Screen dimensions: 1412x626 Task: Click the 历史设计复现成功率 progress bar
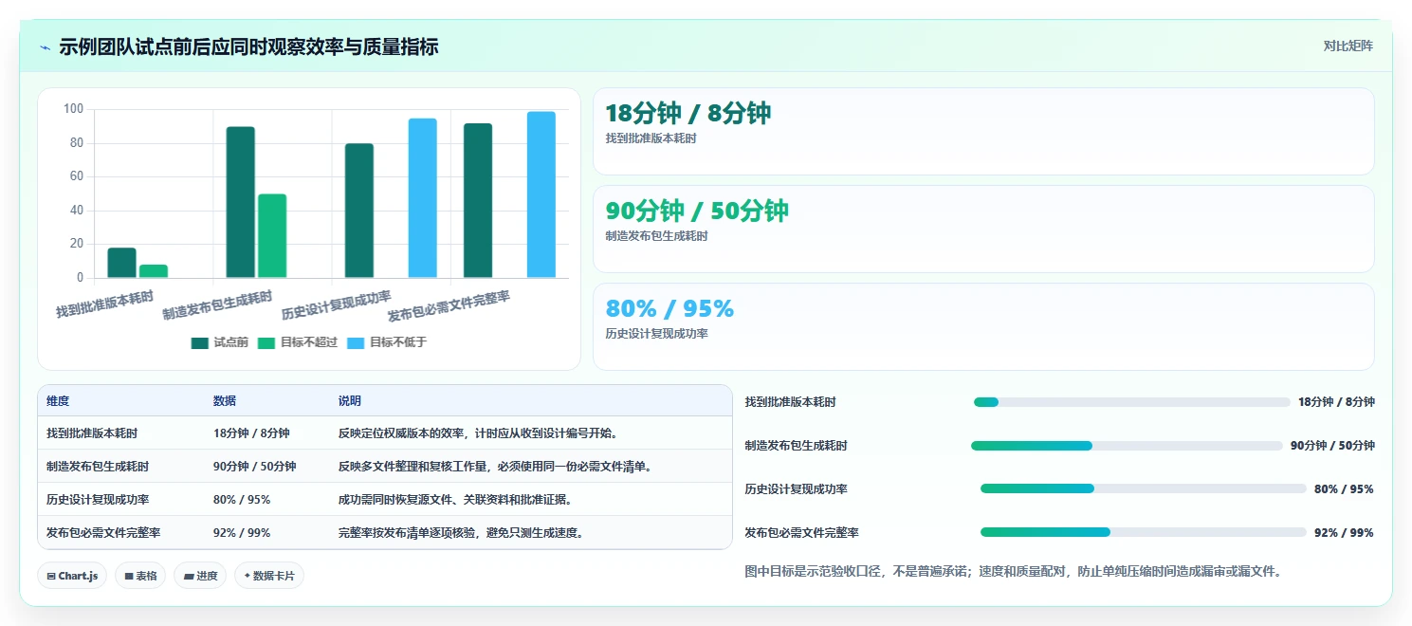(x=1143, y=488)
